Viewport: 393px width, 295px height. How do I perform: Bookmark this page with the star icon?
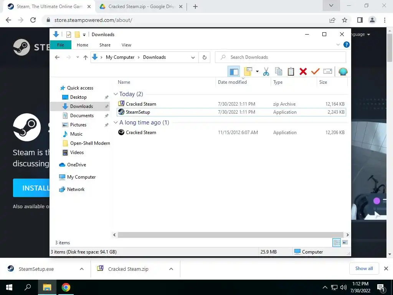coord(345,20)
